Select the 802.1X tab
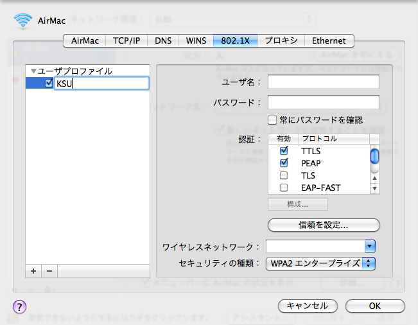This screenshot has height=325, width=418. pyautogui.click(x=235, y=41)
